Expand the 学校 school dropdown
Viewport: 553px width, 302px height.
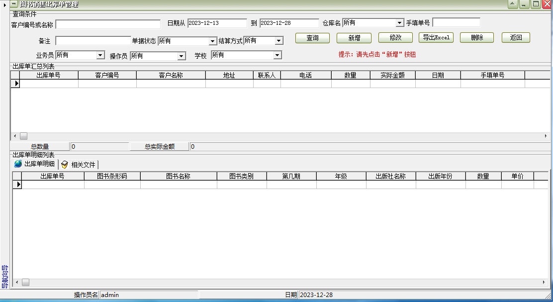(x=277, y=55)
